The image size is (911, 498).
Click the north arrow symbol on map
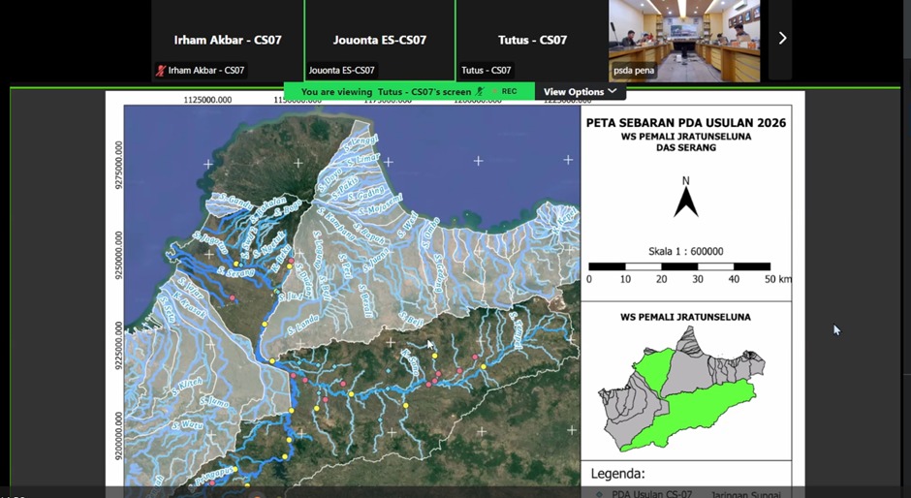tap(685, 198)
